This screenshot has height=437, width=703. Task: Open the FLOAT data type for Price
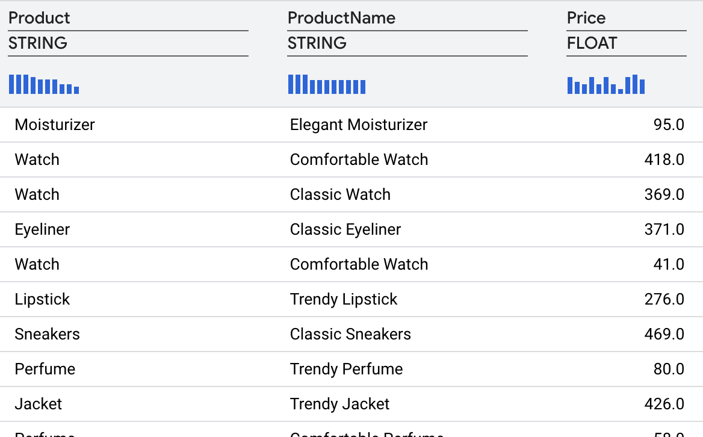pos(592,43)
